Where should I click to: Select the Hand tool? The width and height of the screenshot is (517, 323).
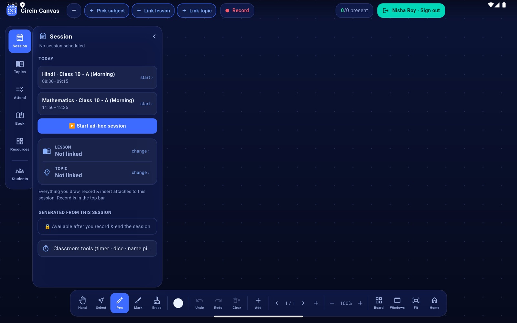(x=82, y=303)
